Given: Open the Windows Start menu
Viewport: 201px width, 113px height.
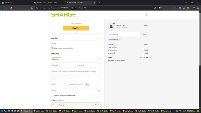Looking at the screenshot, I should click(2, 111).
